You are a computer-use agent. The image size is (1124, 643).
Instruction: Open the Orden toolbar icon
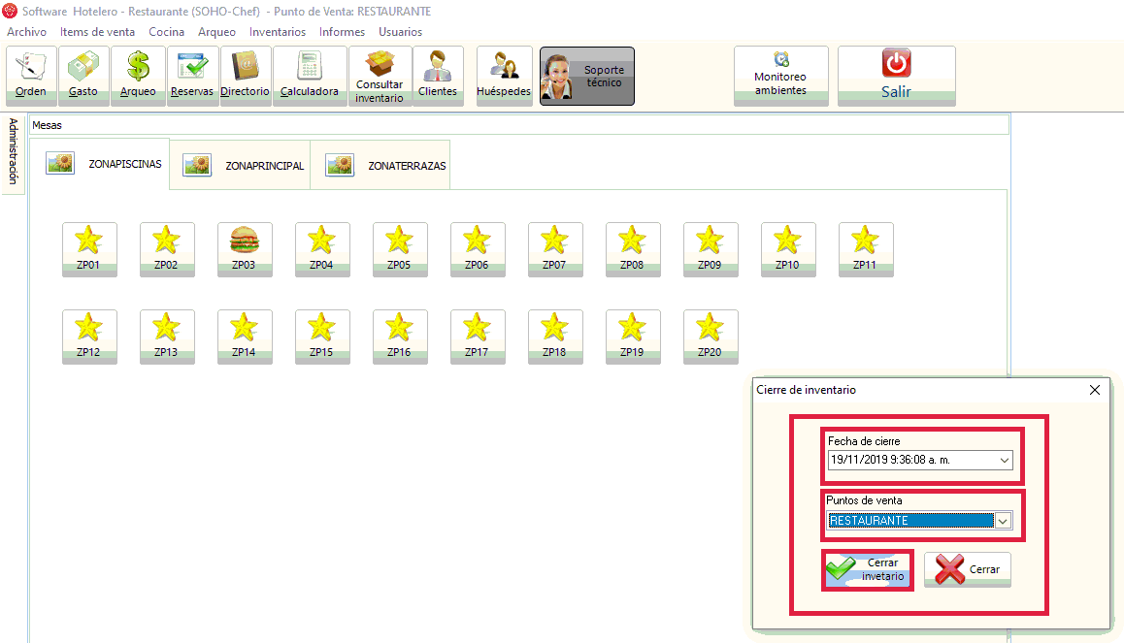tap(31, 75)
